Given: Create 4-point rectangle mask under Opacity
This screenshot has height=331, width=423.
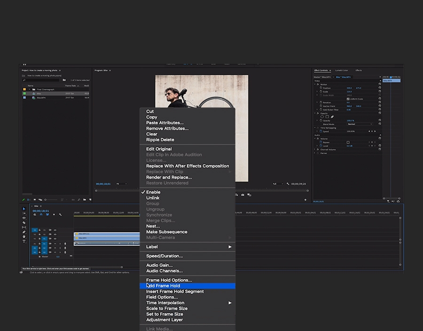Looking at the screenshot, I should pyautogui.click(x=327, y=117).
